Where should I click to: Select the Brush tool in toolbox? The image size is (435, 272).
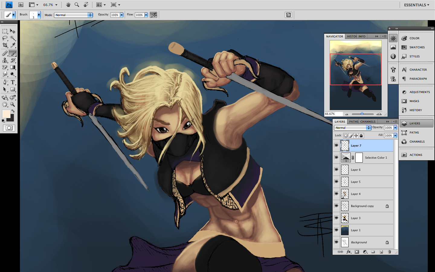tap(13, 53)
